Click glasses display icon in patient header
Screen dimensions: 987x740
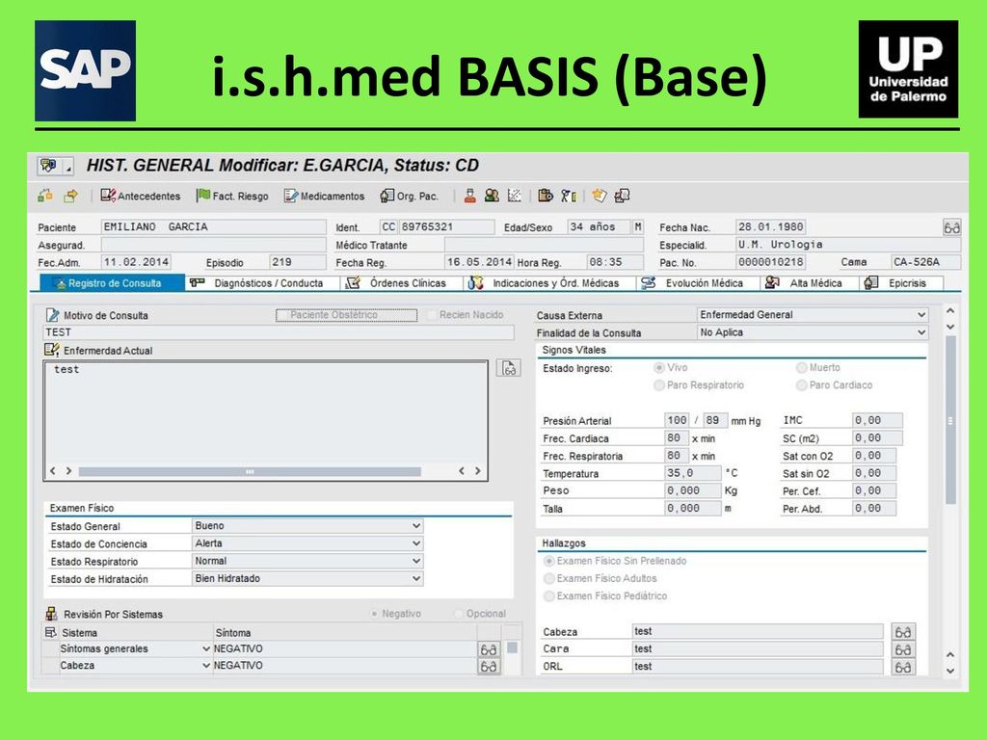click(951, 227)
